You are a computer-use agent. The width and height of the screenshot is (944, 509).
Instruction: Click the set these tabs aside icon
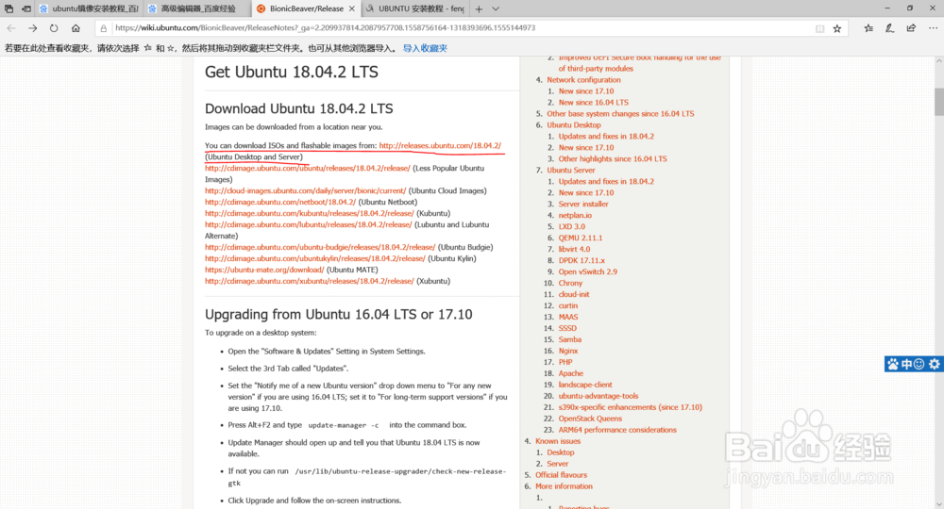pos(26,9)
